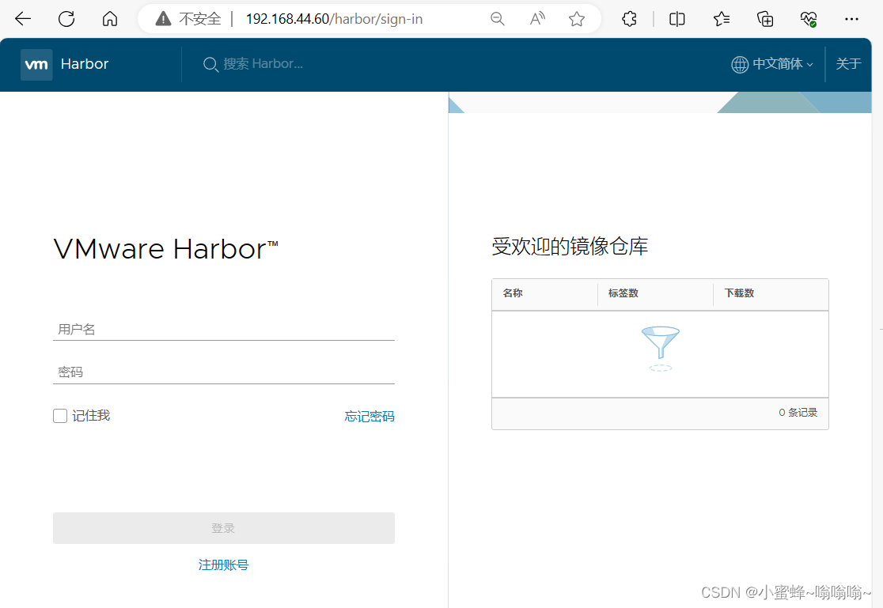Click the not-secure warning icon
Image resolution: width=883 pixels, height=608 pixels.
tap(163, 19)
